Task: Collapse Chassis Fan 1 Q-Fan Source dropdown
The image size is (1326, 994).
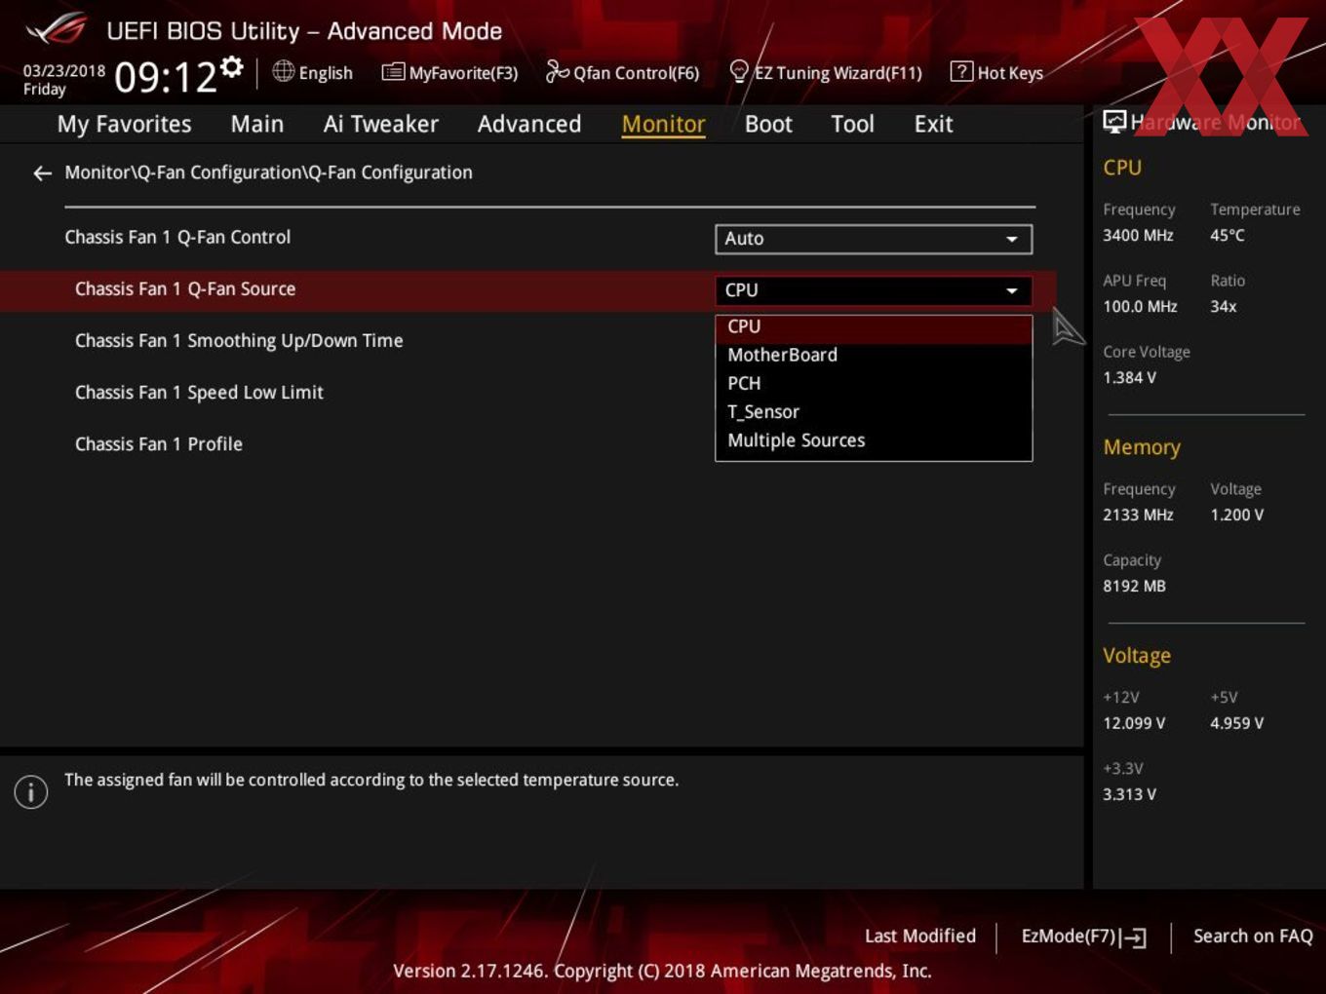Action: click(874, 290)
